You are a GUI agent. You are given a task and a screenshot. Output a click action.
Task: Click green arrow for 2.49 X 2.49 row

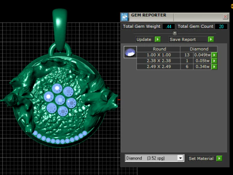(x=214, y=67)
